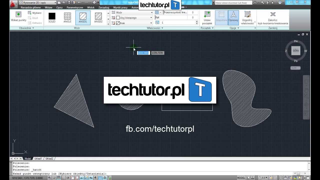Click the save icon in quick access toolbar
Screen dimensions: 320x180
(69, 2)
